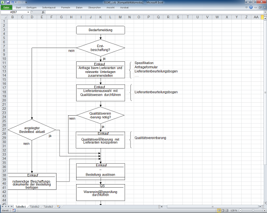The image size is (267, 213).
Task: Click the insert function fx icon
Action: click(x=43, y=12)
